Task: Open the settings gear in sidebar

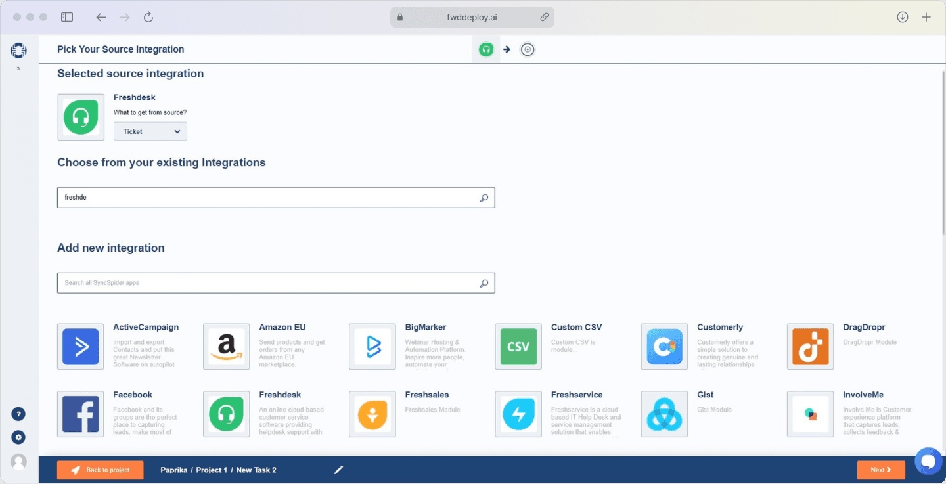Action: click(x=19, y=437)
